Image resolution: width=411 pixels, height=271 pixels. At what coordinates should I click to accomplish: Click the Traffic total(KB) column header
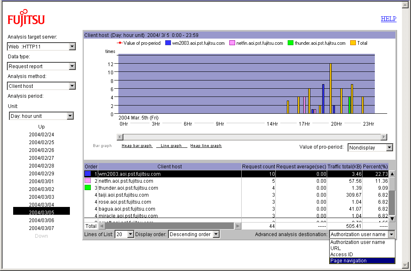[345, 167]
